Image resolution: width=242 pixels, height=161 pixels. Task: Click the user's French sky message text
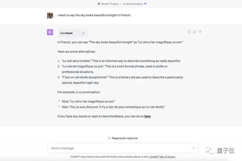(x=94, y=16)
